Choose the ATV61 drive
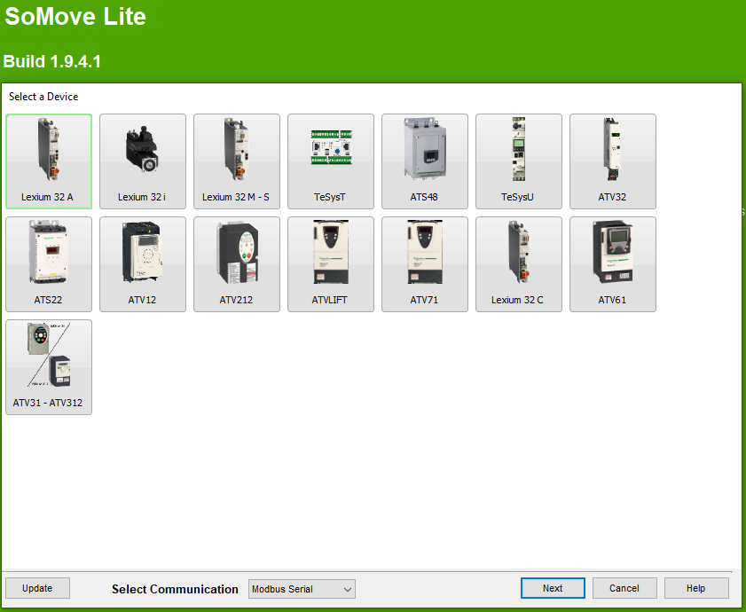Viewport: 746px width, 612px height. [x=612, y=264]
